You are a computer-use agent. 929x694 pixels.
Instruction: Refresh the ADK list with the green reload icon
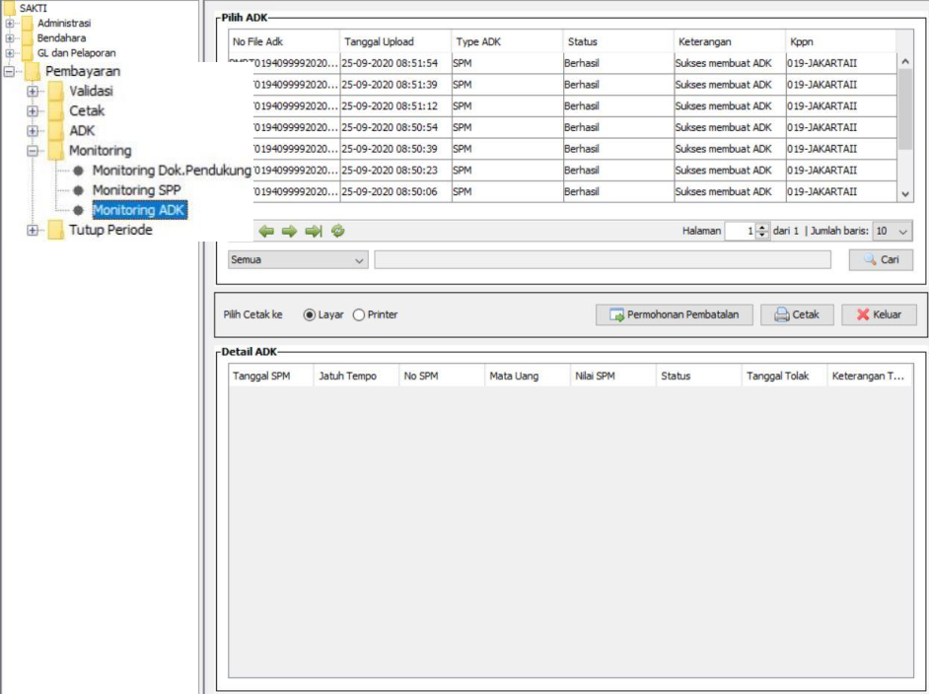(x=338, y=231)
